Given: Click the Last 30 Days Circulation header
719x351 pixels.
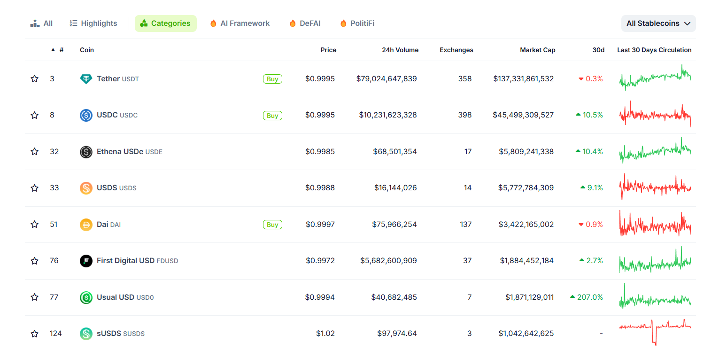Looking at the screenshot, I should [x=654, y=50].
